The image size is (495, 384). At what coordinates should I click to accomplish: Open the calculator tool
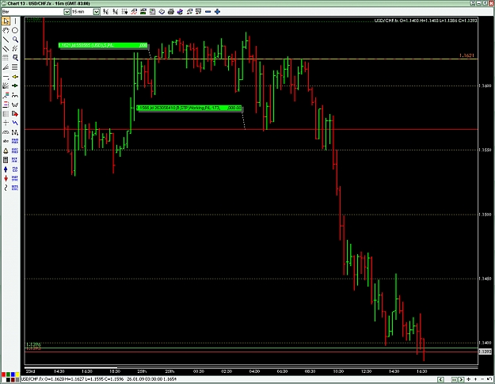(x=6, y=160)
